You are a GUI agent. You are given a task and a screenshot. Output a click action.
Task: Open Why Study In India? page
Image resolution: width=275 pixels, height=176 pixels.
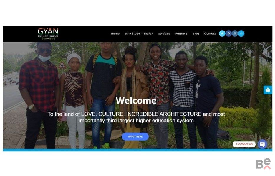tap(139, 33)
